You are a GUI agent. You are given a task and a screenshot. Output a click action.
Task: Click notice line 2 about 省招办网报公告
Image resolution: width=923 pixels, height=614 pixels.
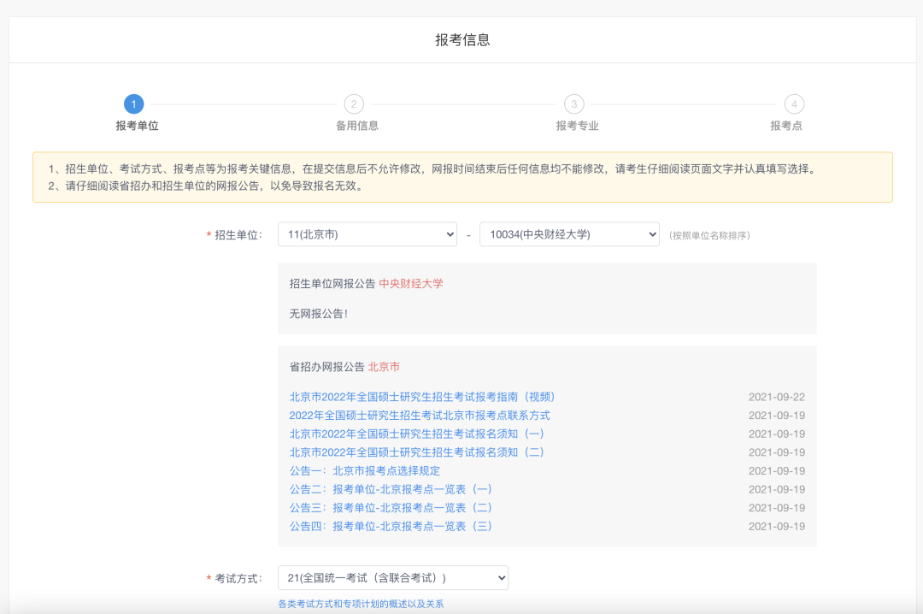point(206,186)
